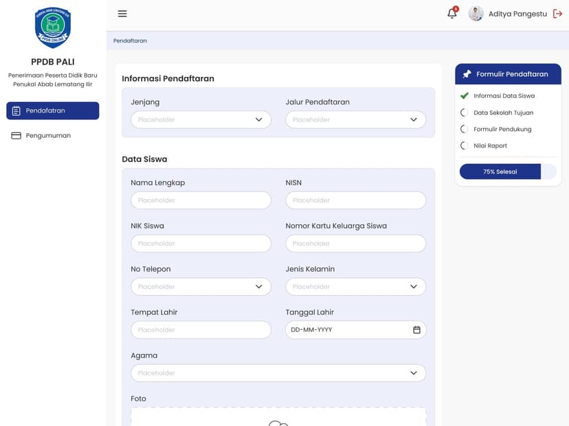
Task: Open the hamburger menu icon
Action: pyautogui.click(x=122, y=14)
